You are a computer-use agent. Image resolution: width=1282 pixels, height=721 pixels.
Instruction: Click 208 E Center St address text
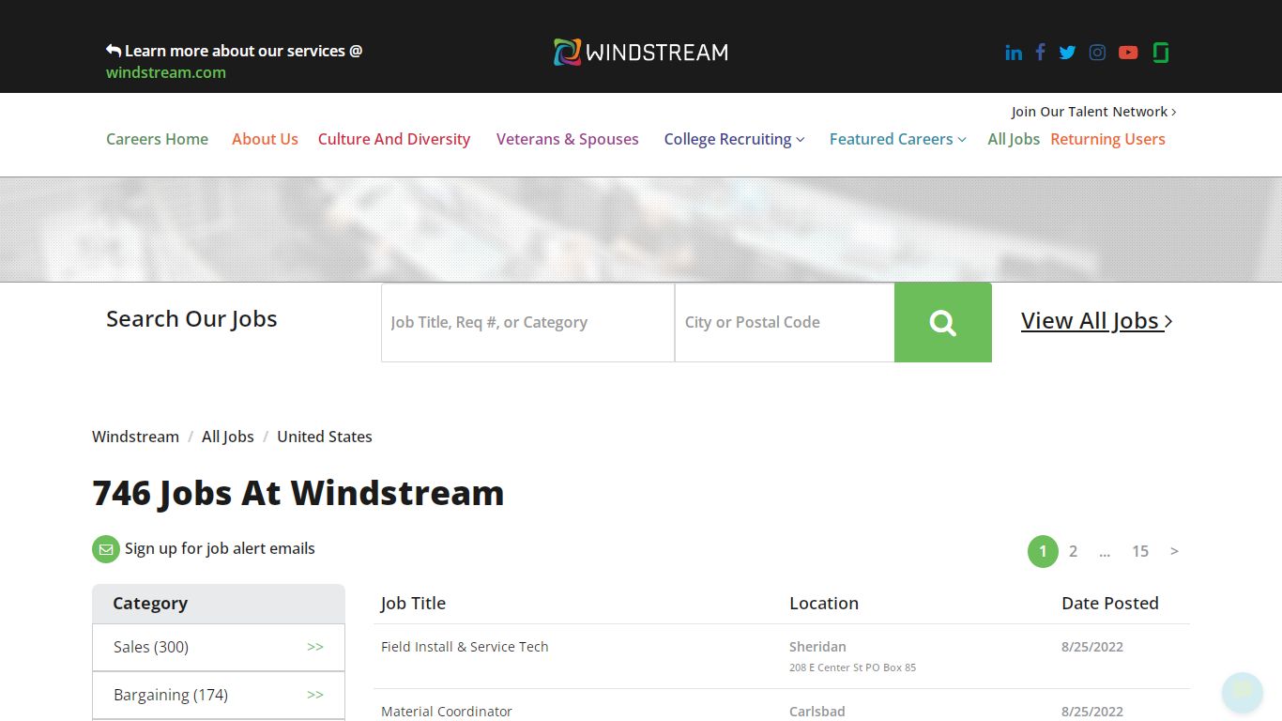click(852, 667)
